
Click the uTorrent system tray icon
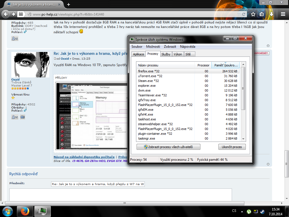click(x=249, y=211)
